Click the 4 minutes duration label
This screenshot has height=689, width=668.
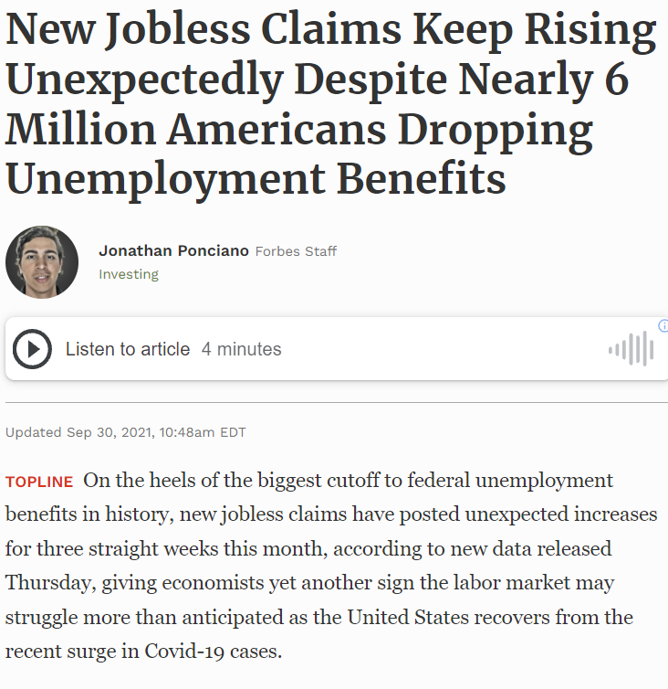point(242,349)
